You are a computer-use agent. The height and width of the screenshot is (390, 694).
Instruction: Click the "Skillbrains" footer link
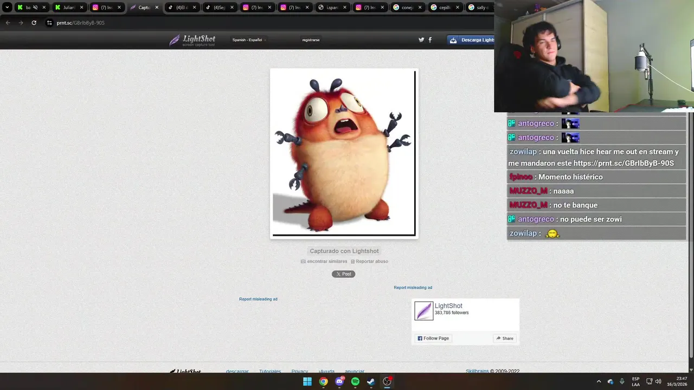point(477,372)
